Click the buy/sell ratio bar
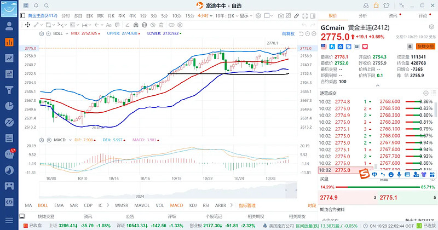Image resolution: width=438 pixels, height=230 pixels. [x=377, y=187]
